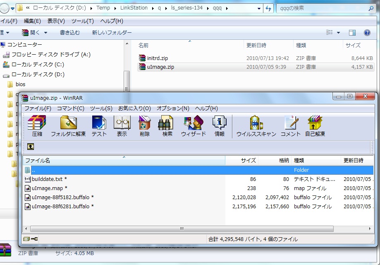The image size is (380, 265).
Task: Click the 開く button in Explorer toolbar
Action: point(31,33)
